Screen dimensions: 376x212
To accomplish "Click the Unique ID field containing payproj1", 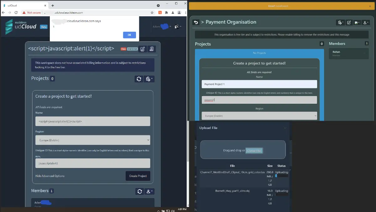I will [x=259, y=100].
